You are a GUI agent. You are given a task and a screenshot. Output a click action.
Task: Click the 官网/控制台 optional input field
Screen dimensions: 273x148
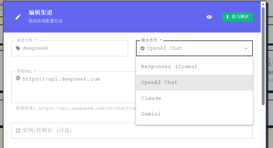[x=132, y=131]
